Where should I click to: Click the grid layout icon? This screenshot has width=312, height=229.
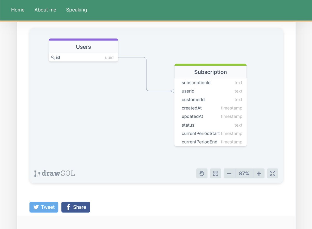[216, 174]
